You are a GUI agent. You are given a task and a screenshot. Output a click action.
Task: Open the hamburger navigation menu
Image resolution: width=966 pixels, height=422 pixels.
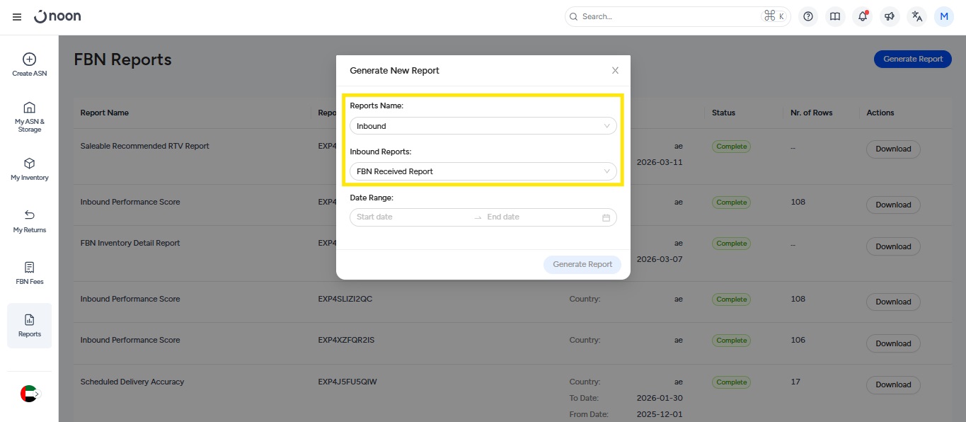(x=17, y=17)
